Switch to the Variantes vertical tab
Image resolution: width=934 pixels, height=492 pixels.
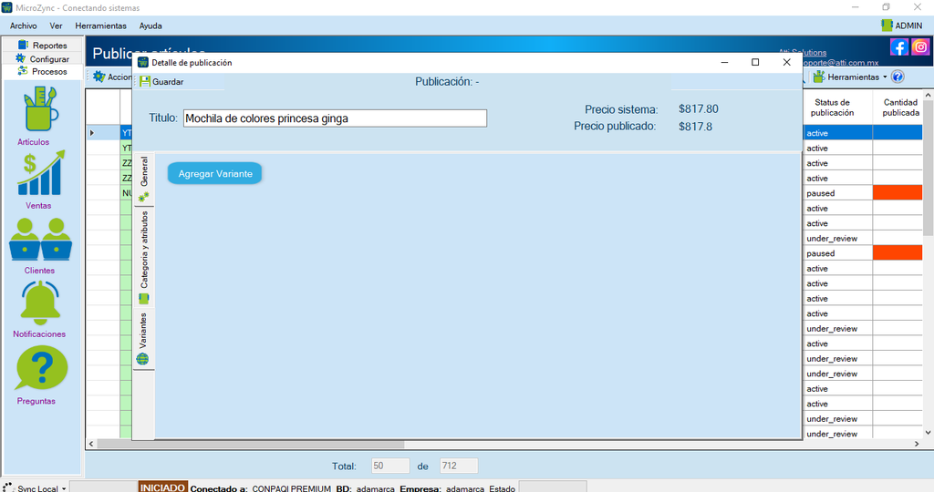tap(143, 339)
